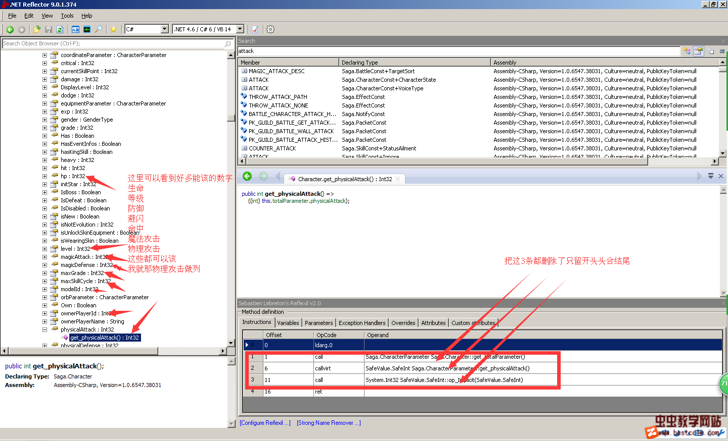Click the yellow star bookmarks icon
Screen dimensions: 728x441
coord(114,29)
